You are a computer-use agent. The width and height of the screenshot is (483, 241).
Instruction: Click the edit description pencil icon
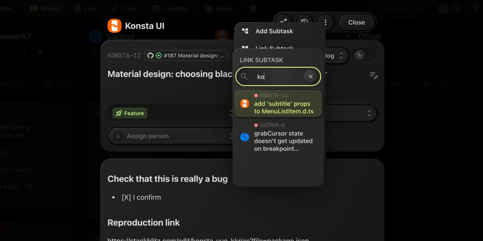coord(374,76)
